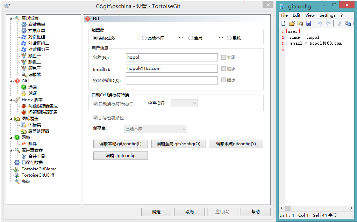Select the 实际生效 config source radio
This screenshot has height=222, width=357.
(95, 38)
